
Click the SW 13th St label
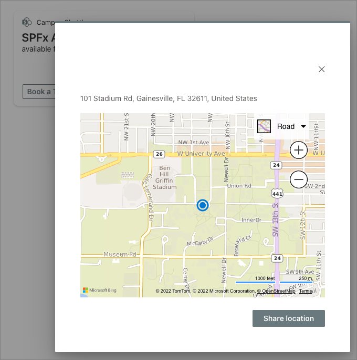(275, 219)
